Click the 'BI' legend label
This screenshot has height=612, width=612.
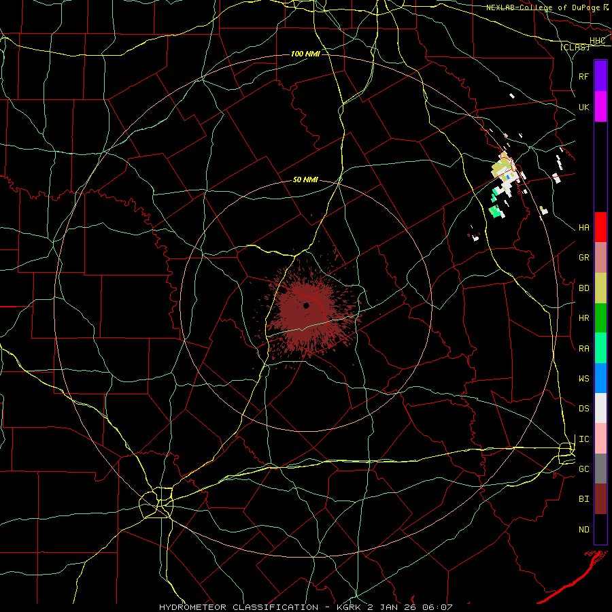[x=583, y=499]
